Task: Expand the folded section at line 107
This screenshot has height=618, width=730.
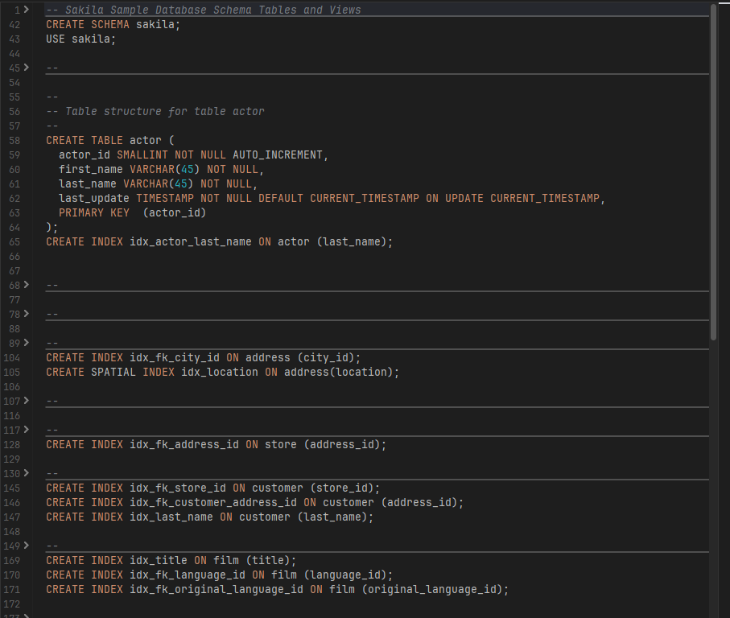Action: coord(27,401)
